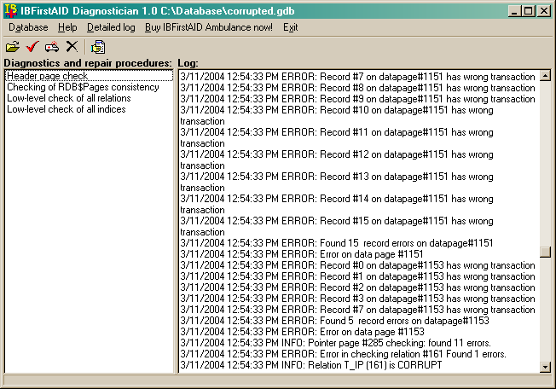This screenshot has height=389, width=556.
Task: Open the Detailed log menu
Action: coord(111,27)
